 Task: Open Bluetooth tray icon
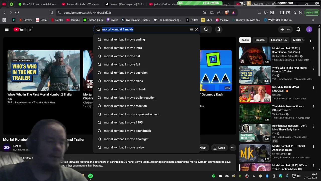267,176
